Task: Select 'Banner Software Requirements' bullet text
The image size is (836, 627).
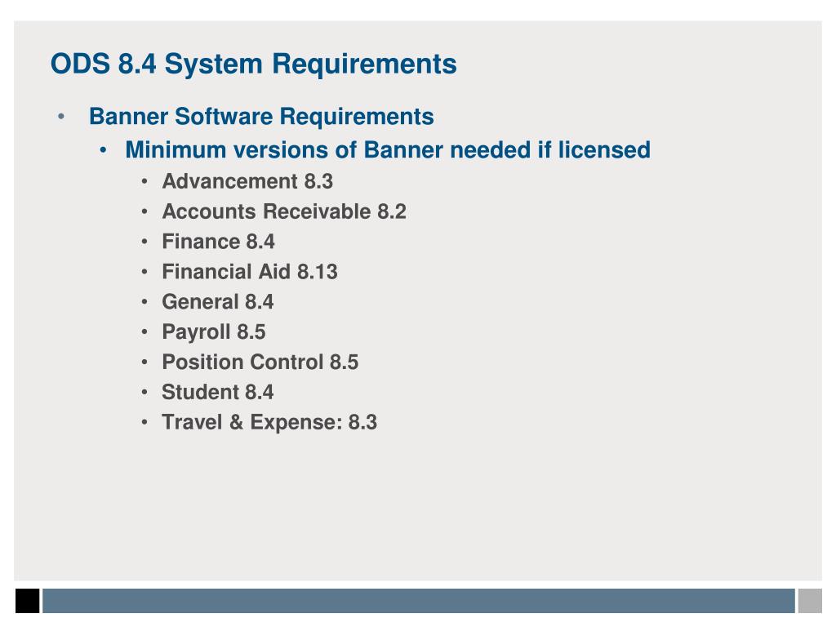Action: click(x=261, y=117)
